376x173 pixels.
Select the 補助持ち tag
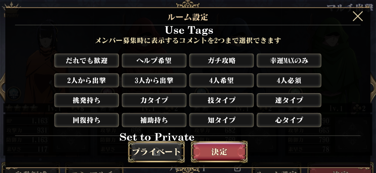click(154, 120)
